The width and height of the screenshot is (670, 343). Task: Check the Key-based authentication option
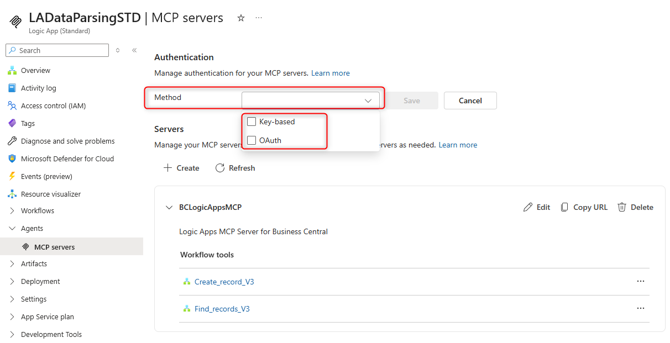(x=252, y=122)
